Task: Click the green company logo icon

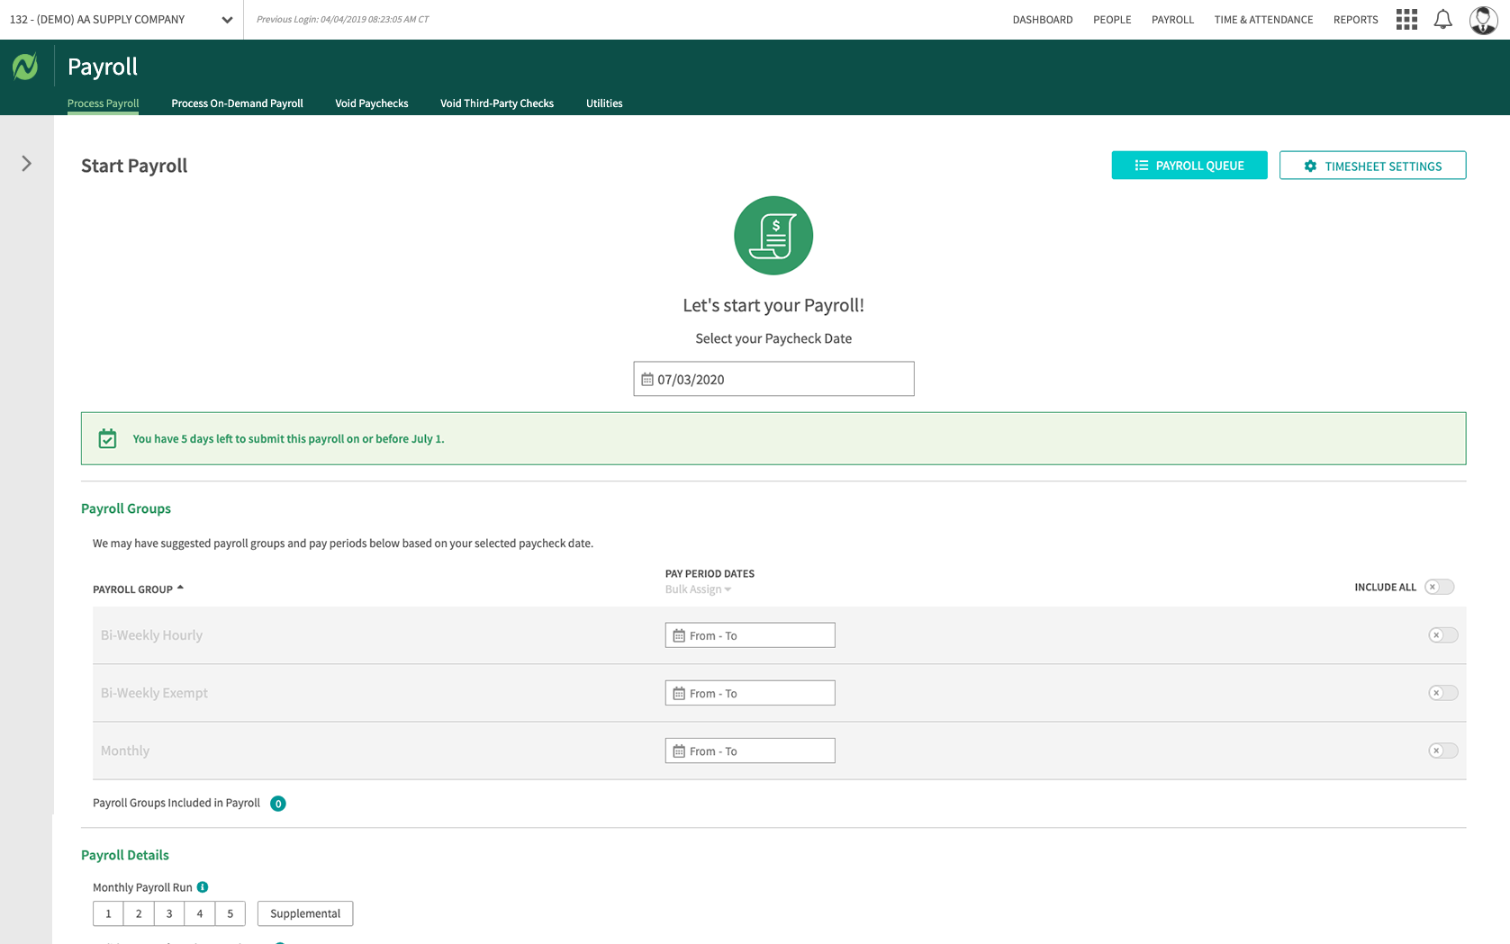Action: pos(25,67)
